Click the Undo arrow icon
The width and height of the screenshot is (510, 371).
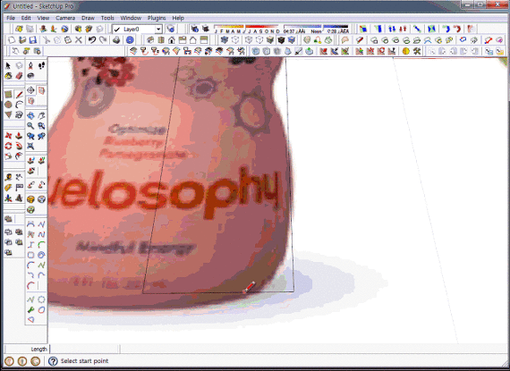tap(92, 40)
